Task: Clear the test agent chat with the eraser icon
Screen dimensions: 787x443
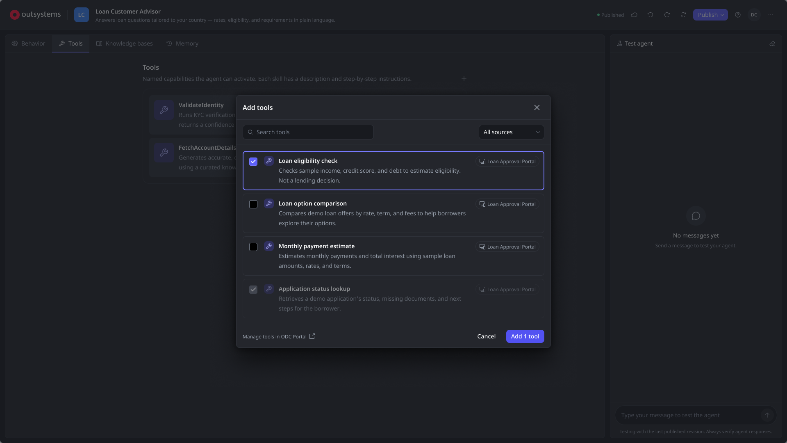Action: pyautogui.click(x=772, y=43)
